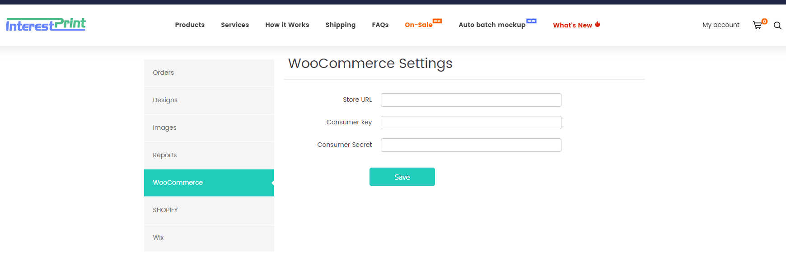
Task: Click the search magnifier icon
Action: click(777, 25)
